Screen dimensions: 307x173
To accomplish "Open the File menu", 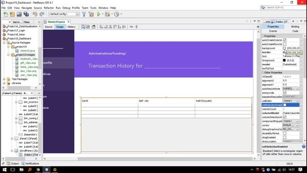I will point(3,8).
